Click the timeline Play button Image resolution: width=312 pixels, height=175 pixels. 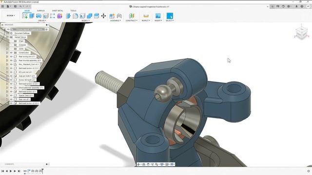coord(11,171)
